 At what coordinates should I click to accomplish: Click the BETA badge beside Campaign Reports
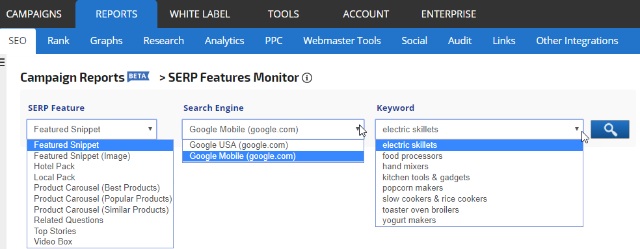[x=139, y=77]
